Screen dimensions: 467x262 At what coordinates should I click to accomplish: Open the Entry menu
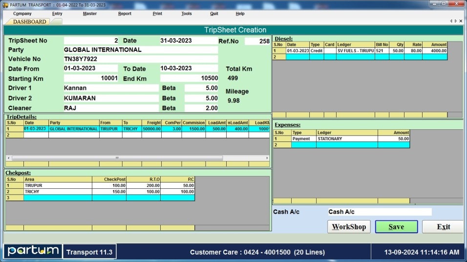(57, 14)
